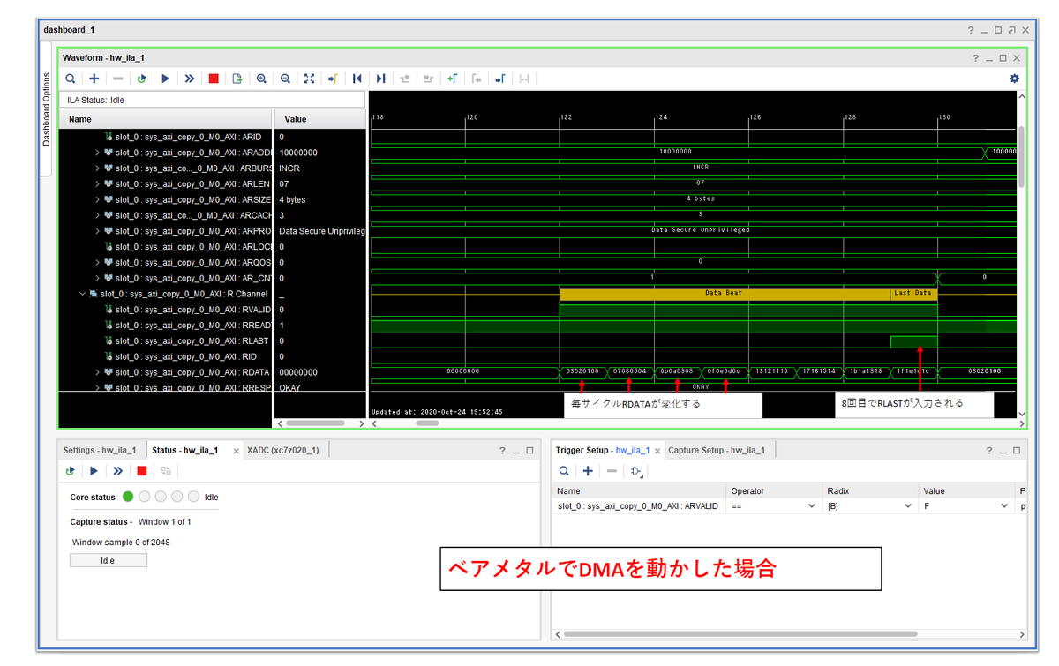Jump to the end of waveform
The height and width of the screenshot is (666, 1059).
click(380, 79)
